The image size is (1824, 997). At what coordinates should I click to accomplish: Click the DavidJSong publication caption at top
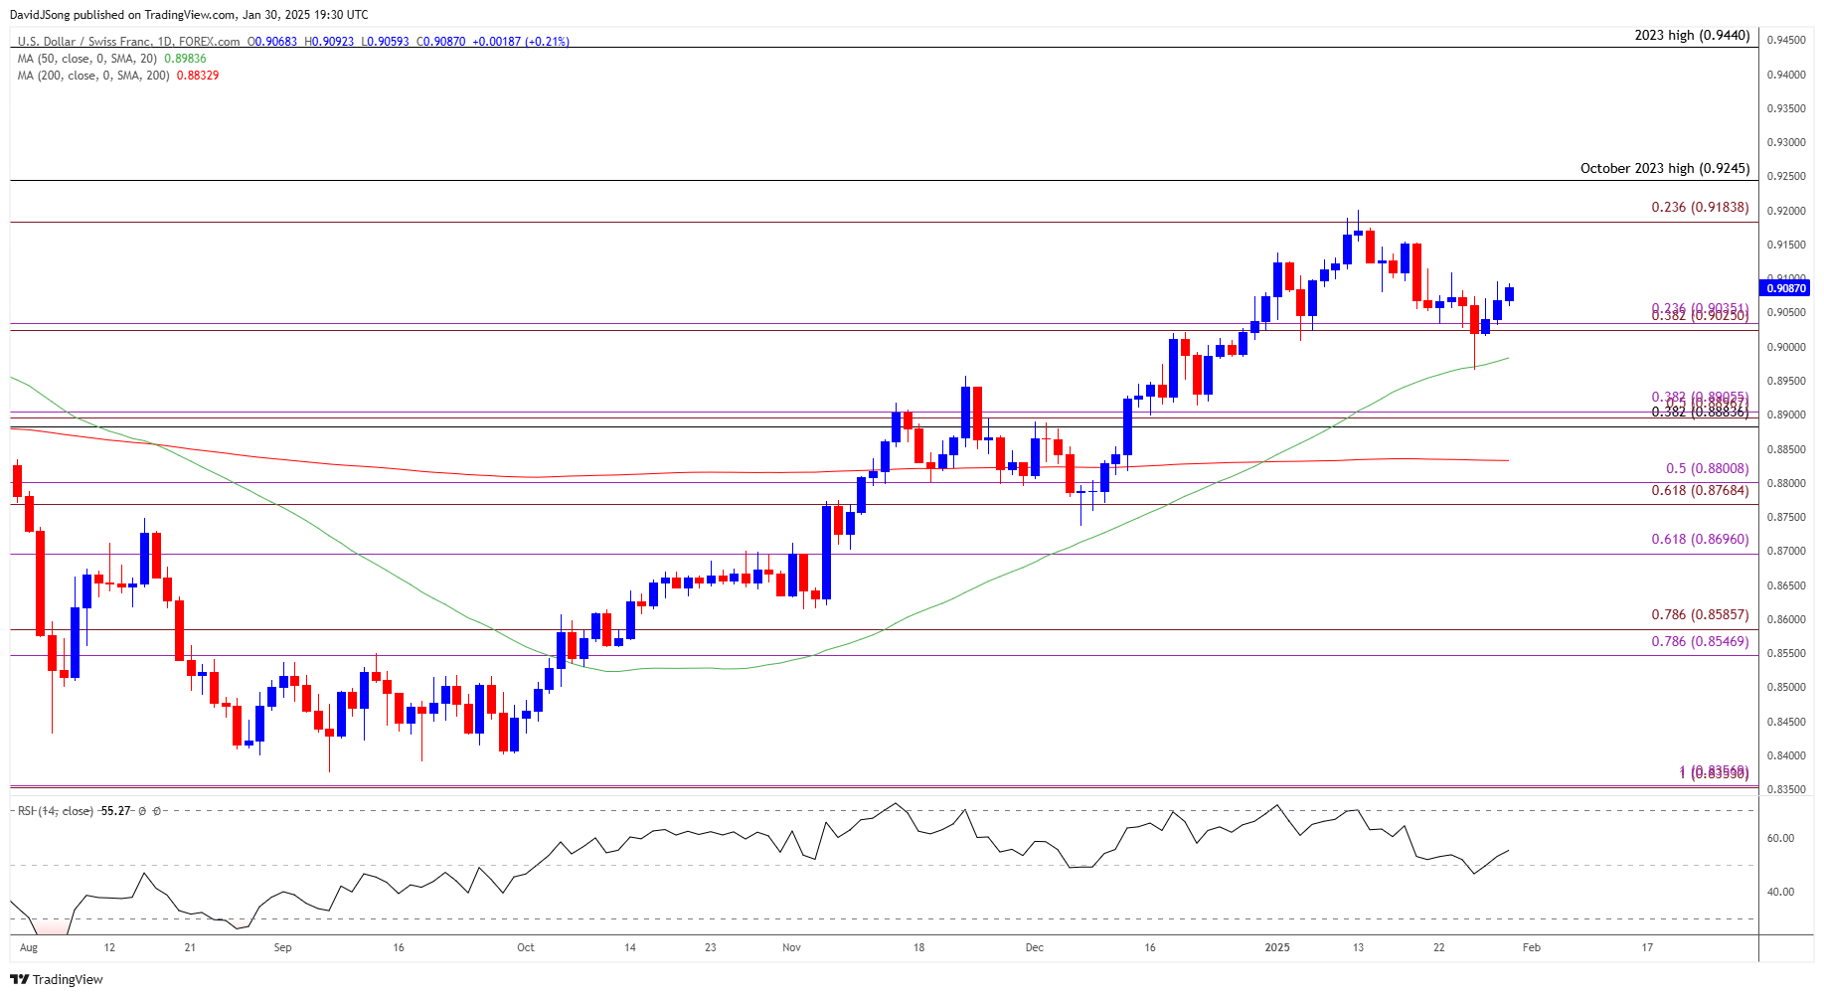pos(189,15)
